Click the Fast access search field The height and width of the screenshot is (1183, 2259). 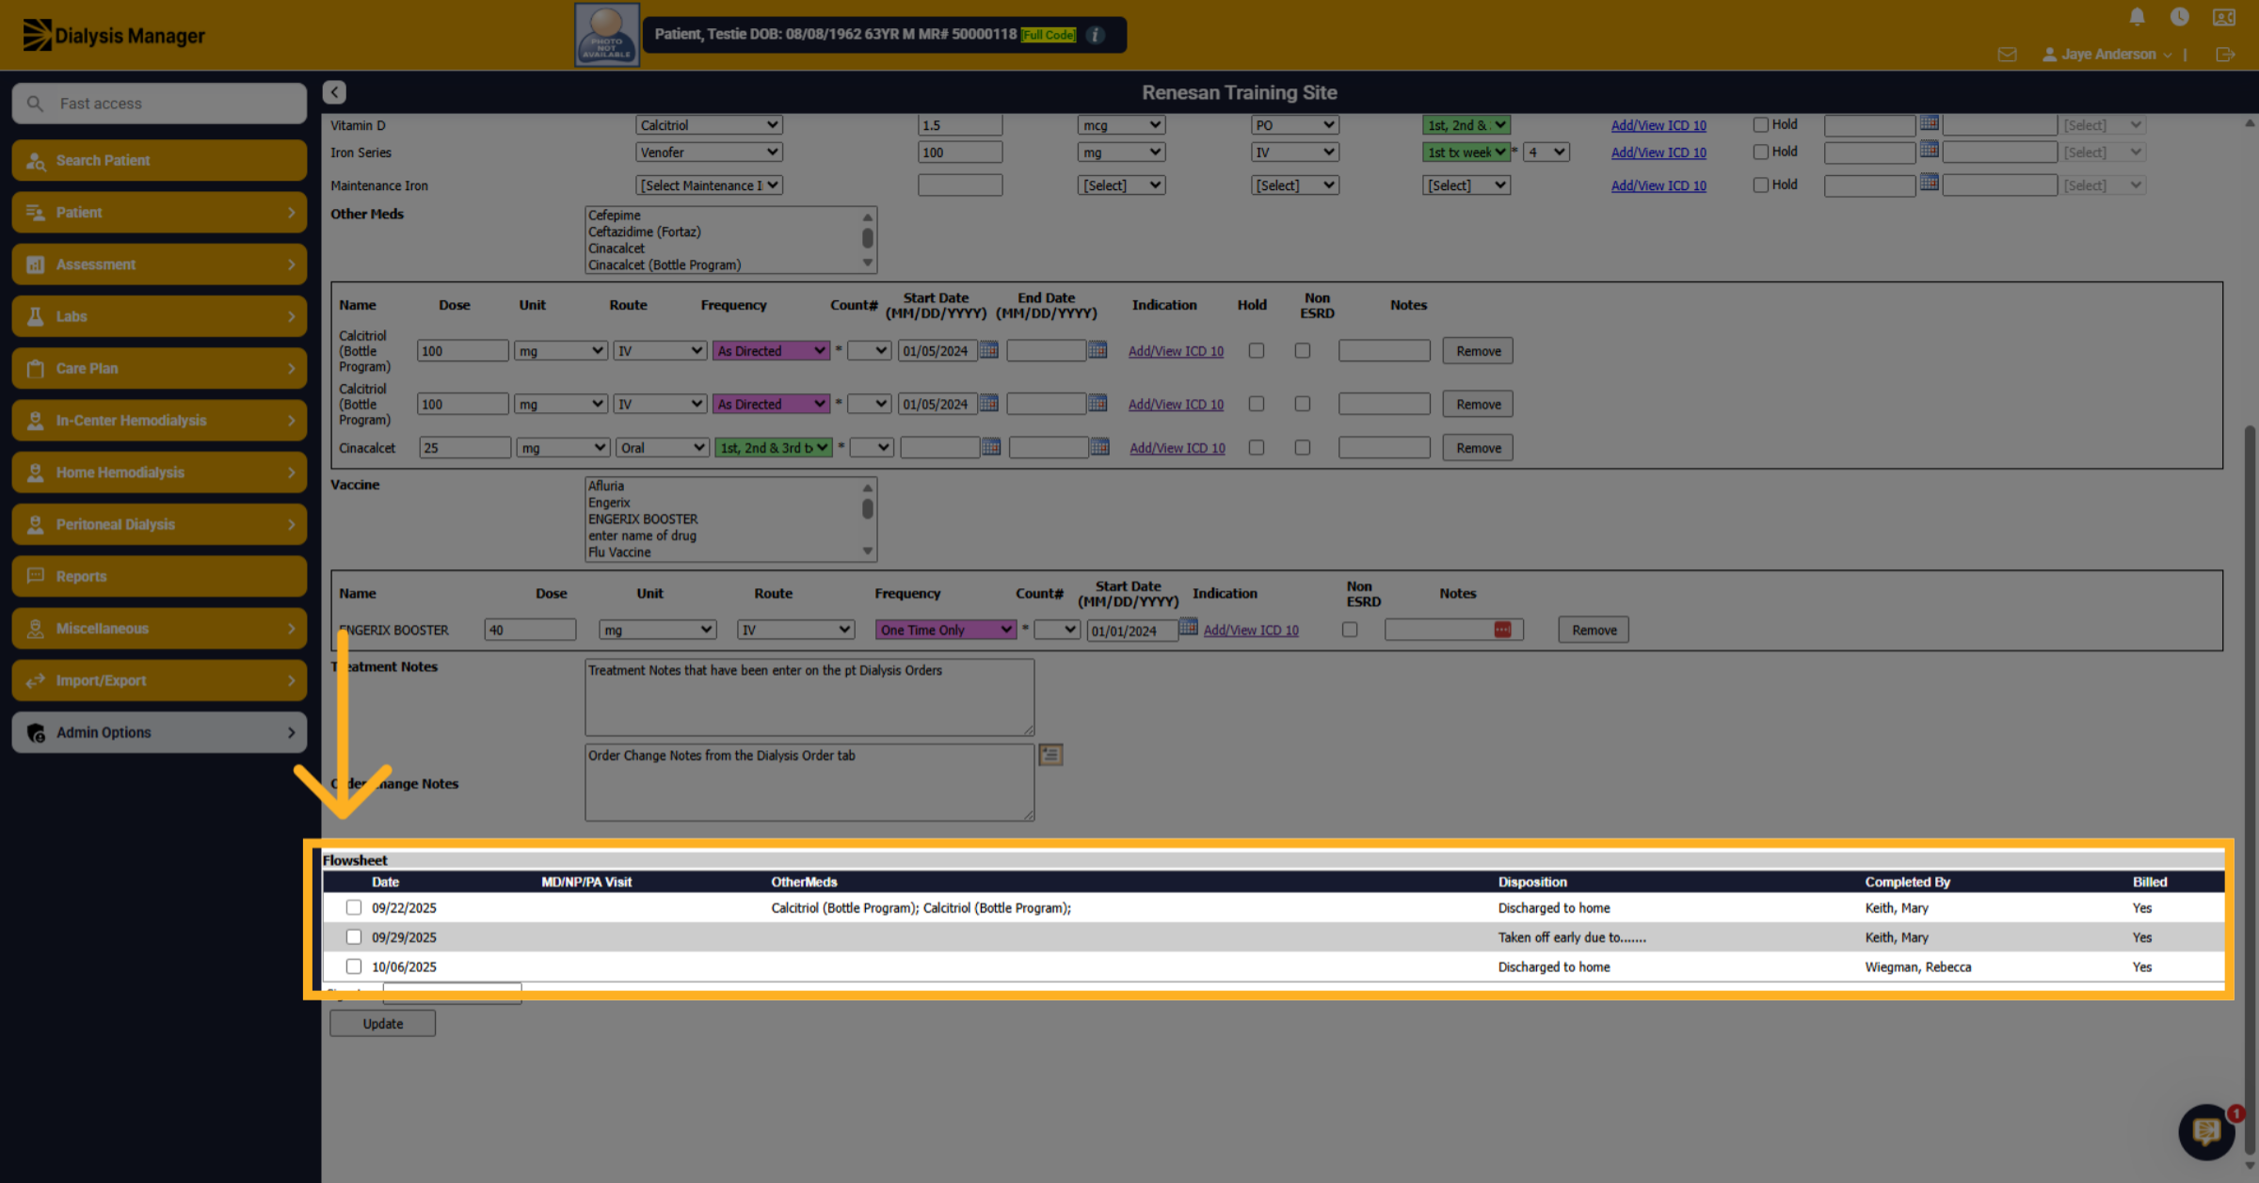tap(159, 104)
